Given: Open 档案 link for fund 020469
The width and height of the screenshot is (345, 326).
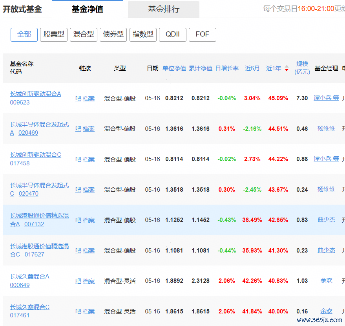Looking at the screenshot, I should [x=89, y=129].
